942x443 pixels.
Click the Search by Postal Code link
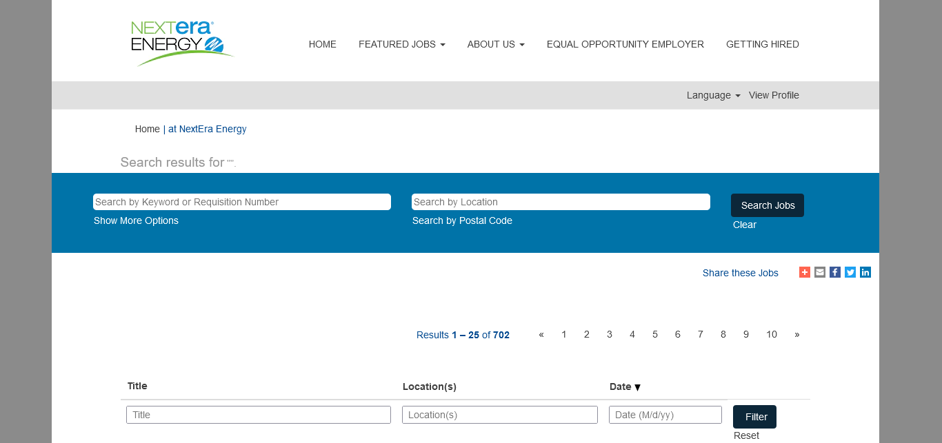click(x=462, y=220)
